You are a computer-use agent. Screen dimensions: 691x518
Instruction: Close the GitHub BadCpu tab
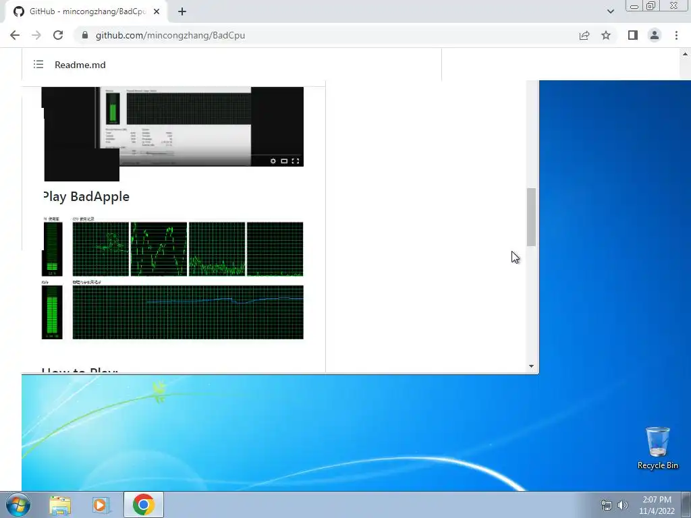157,11
